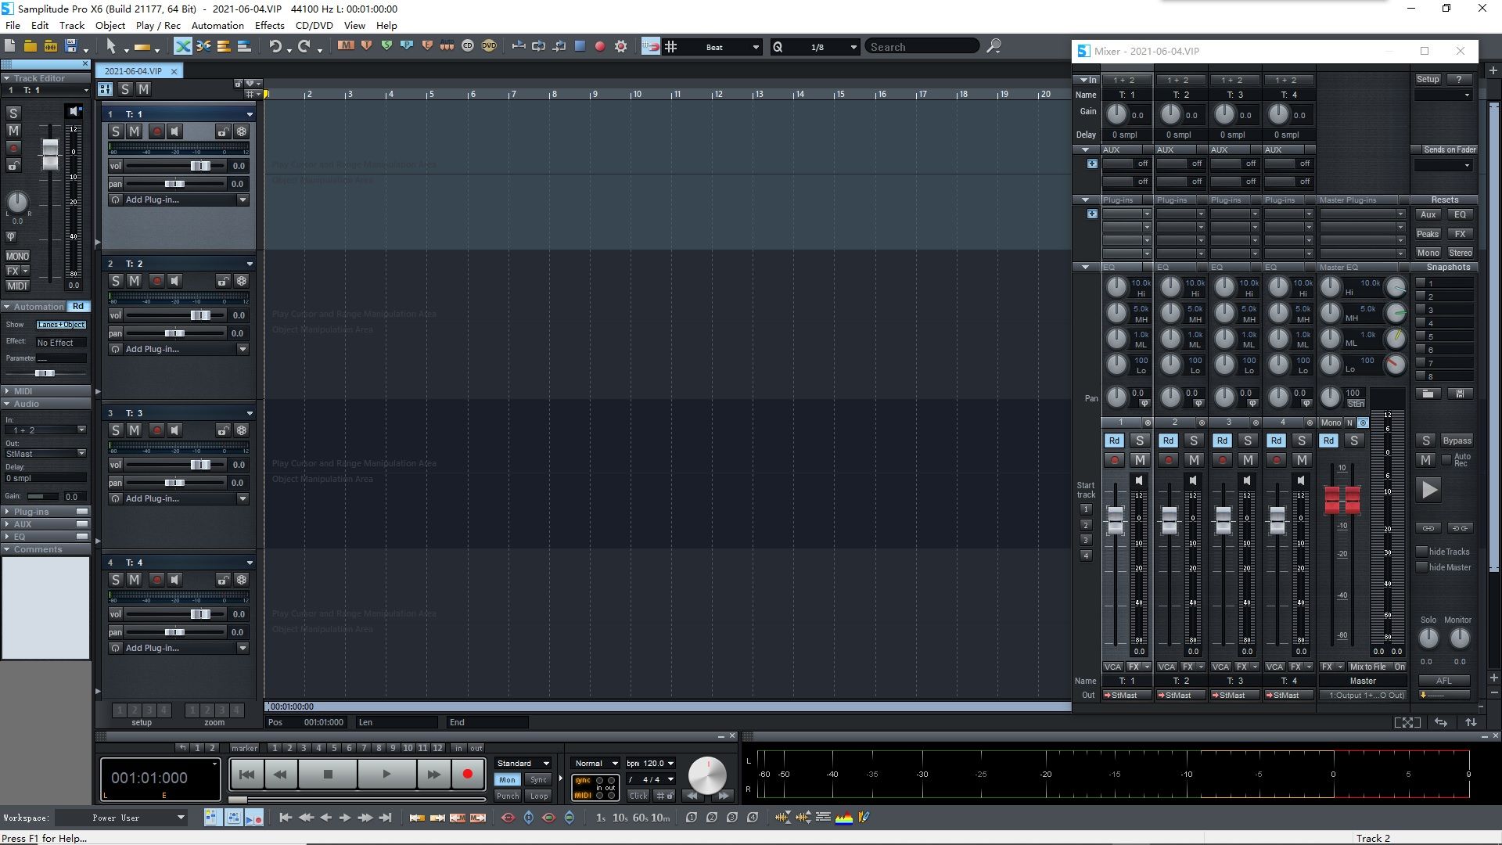The height and width of the screenshot is (845, 1502).
Task: Toggle Rd automation on mixer channel 2
Action: click(x=1168, y=440)
